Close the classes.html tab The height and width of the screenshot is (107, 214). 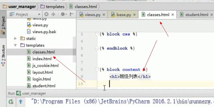point(173,15)
